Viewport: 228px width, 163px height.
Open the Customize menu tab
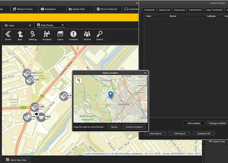131,9
